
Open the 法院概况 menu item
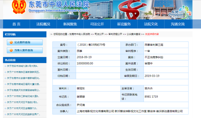point(43,24)
